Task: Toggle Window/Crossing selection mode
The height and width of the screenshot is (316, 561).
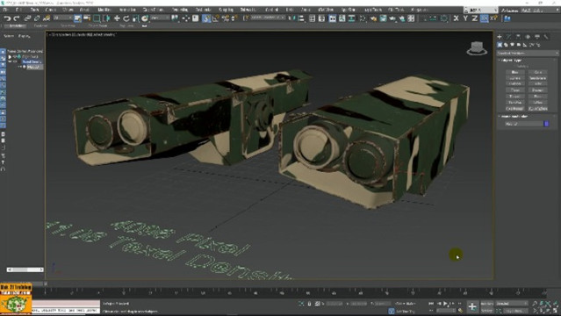Action: pyautogui.click(x=106, y=18)
